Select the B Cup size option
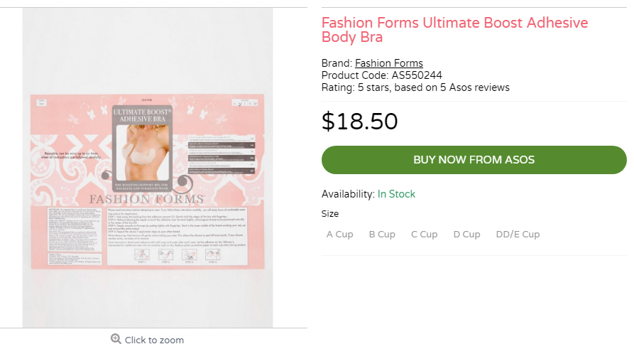Viewport: 634px width, 349px height. click(382, 235)
